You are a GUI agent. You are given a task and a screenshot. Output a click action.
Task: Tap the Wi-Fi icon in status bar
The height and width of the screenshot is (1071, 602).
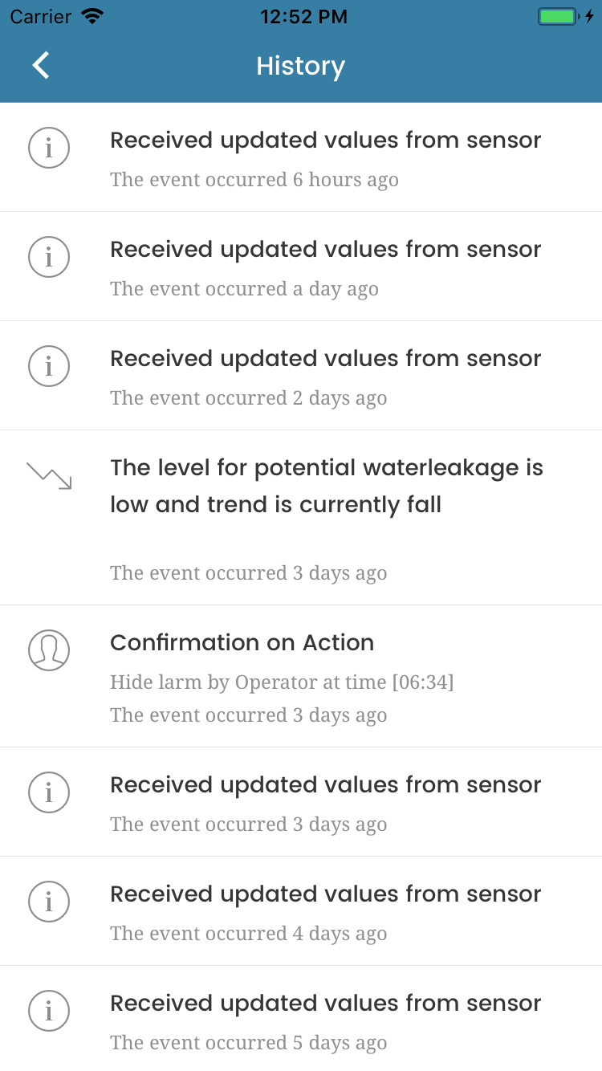[x=93, y=16]
